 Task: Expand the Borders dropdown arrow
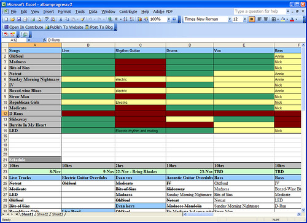[x=278, y=19]
